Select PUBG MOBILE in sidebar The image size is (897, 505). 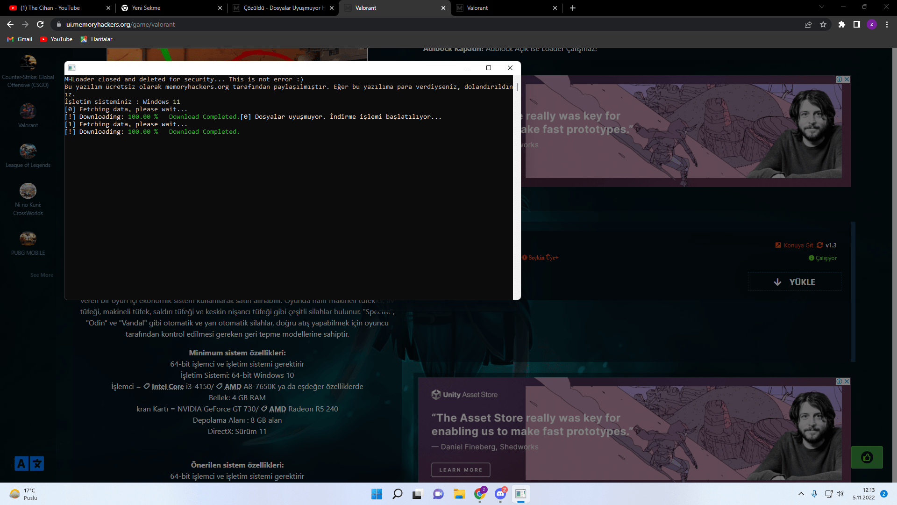pos(28,244)
